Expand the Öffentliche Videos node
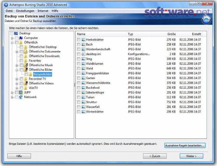 tap(17, 84)
